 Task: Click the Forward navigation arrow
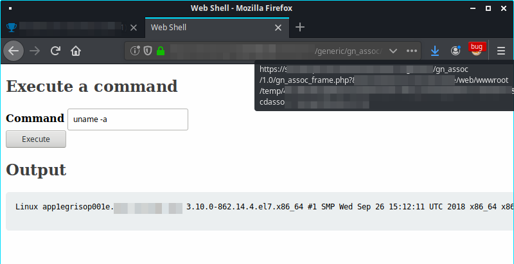coord(35,51)
